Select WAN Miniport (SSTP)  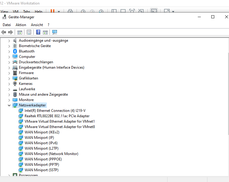(x=41, y=170)
